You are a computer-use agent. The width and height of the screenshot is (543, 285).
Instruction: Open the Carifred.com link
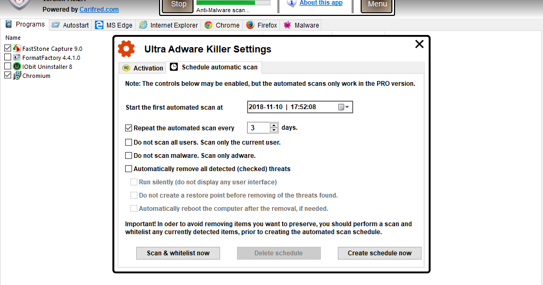coord(99,10)
